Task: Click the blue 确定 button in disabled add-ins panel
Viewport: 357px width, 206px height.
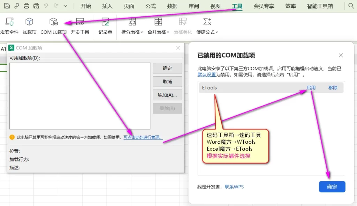Action: coord(332,187)
